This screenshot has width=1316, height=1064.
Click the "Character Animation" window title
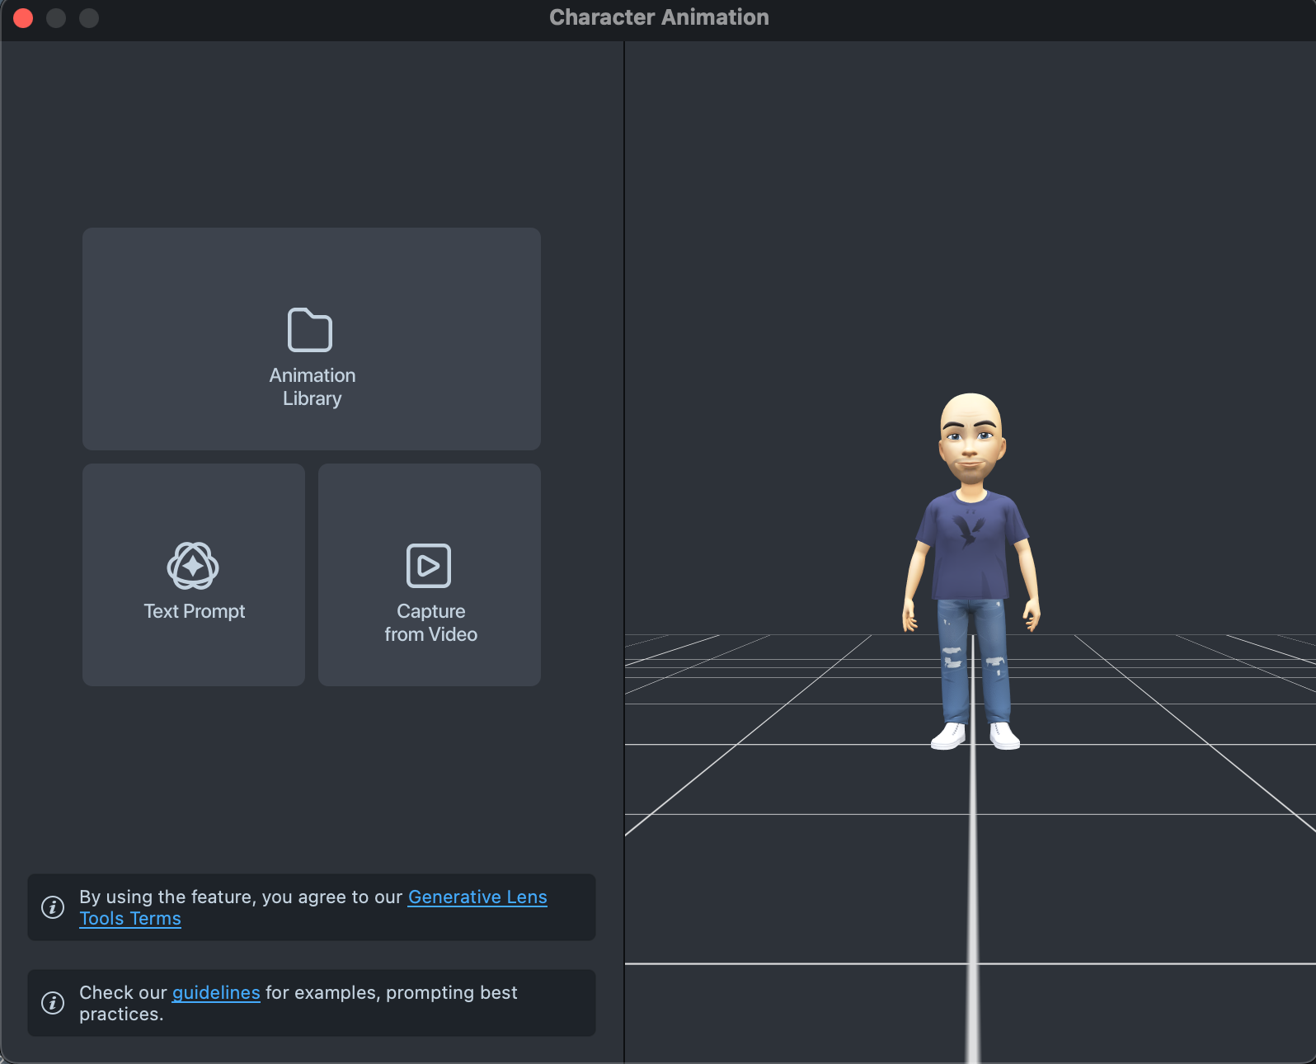[x=659, y=17]
